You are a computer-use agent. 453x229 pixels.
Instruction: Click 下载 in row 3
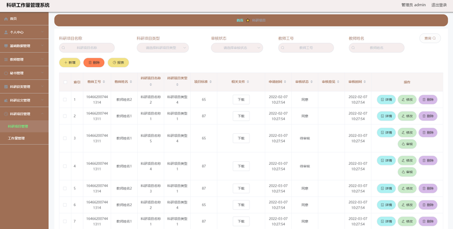[241, 138]
